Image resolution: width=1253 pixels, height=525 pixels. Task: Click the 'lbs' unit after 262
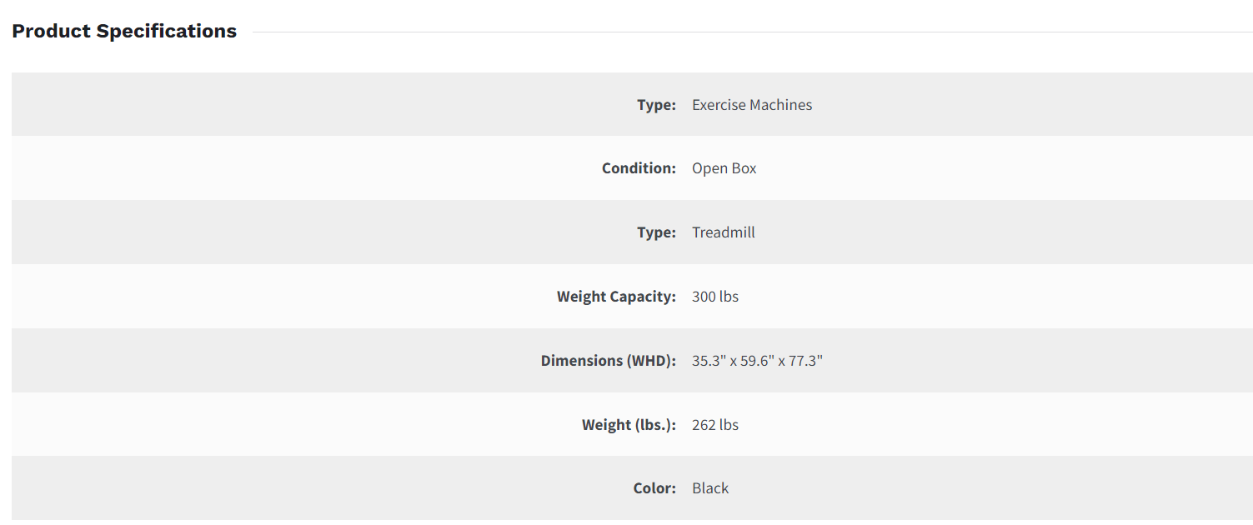(729, 425)
